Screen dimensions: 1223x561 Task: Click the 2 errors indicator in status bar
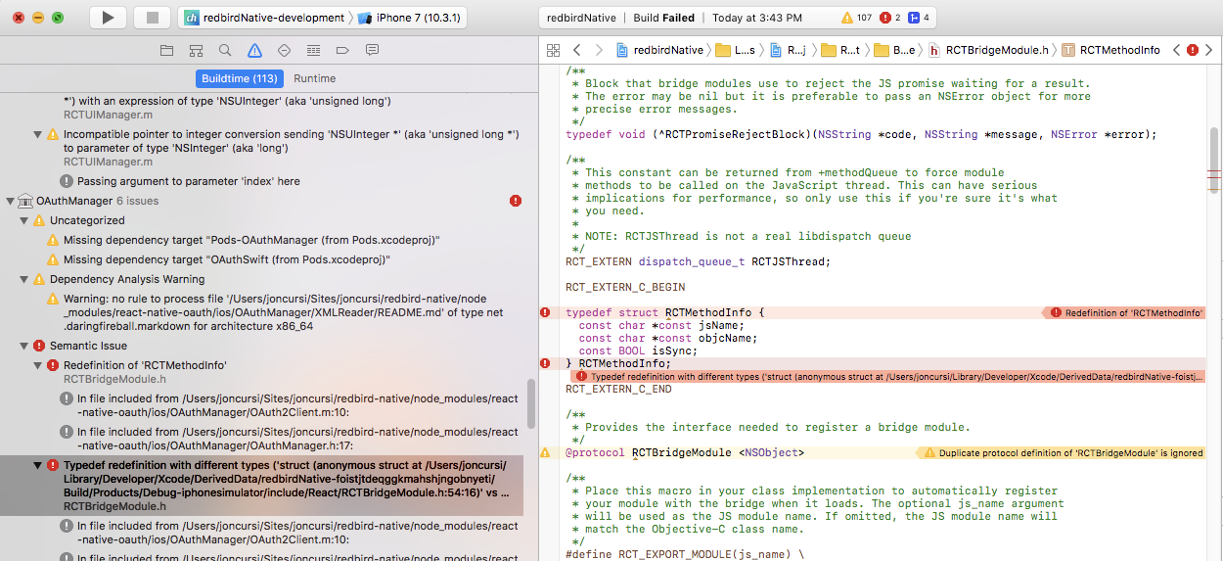point(890,18)
